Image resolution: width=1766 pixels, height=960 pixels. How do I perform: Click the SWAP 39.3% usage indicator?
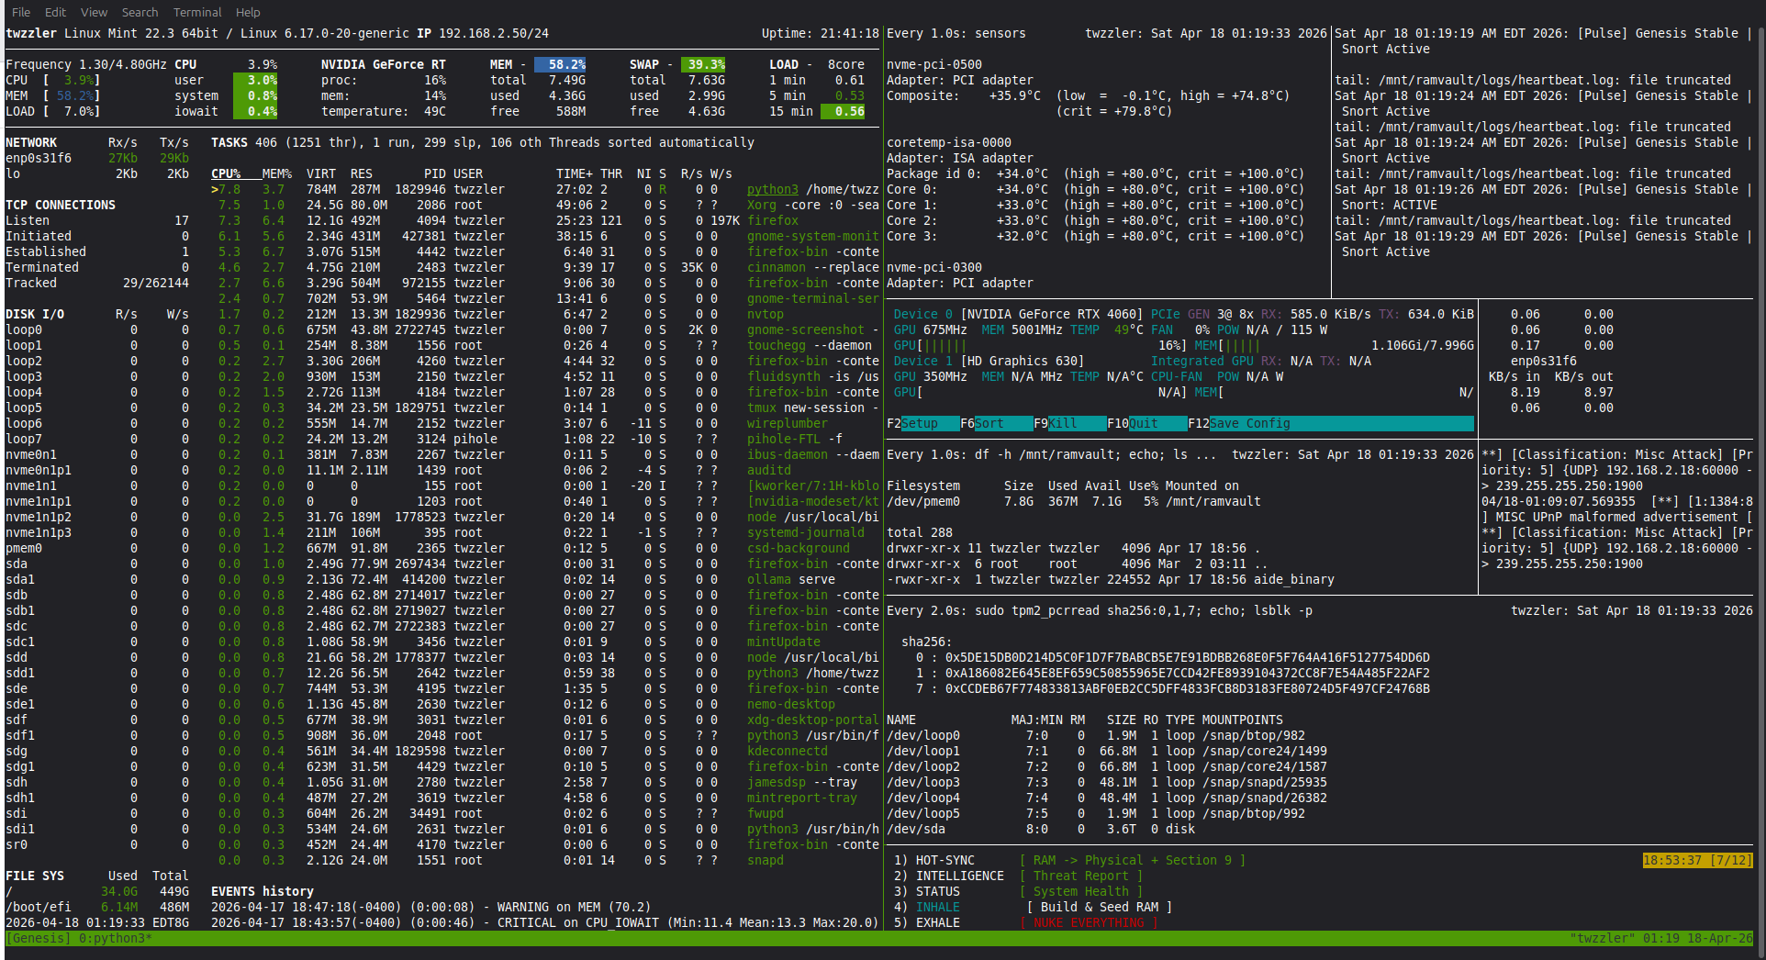tap(705, 64)
